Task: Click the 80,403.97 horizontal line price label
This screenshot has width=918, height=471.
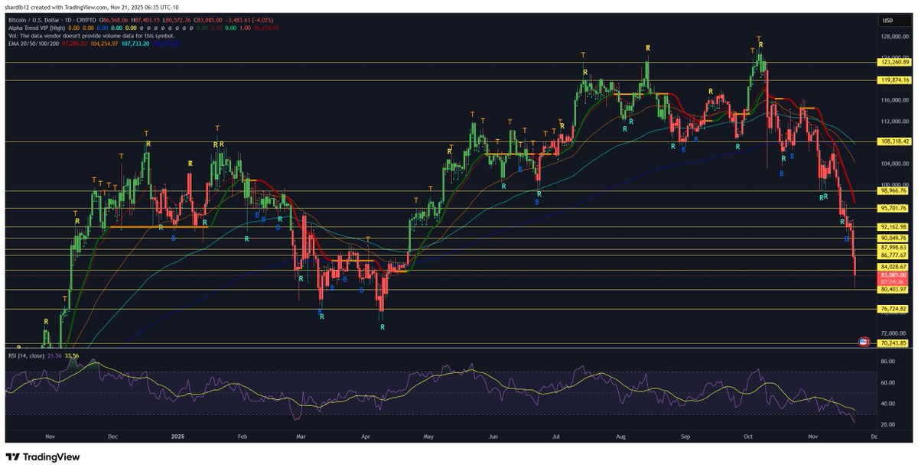Action: pos(894,289)
